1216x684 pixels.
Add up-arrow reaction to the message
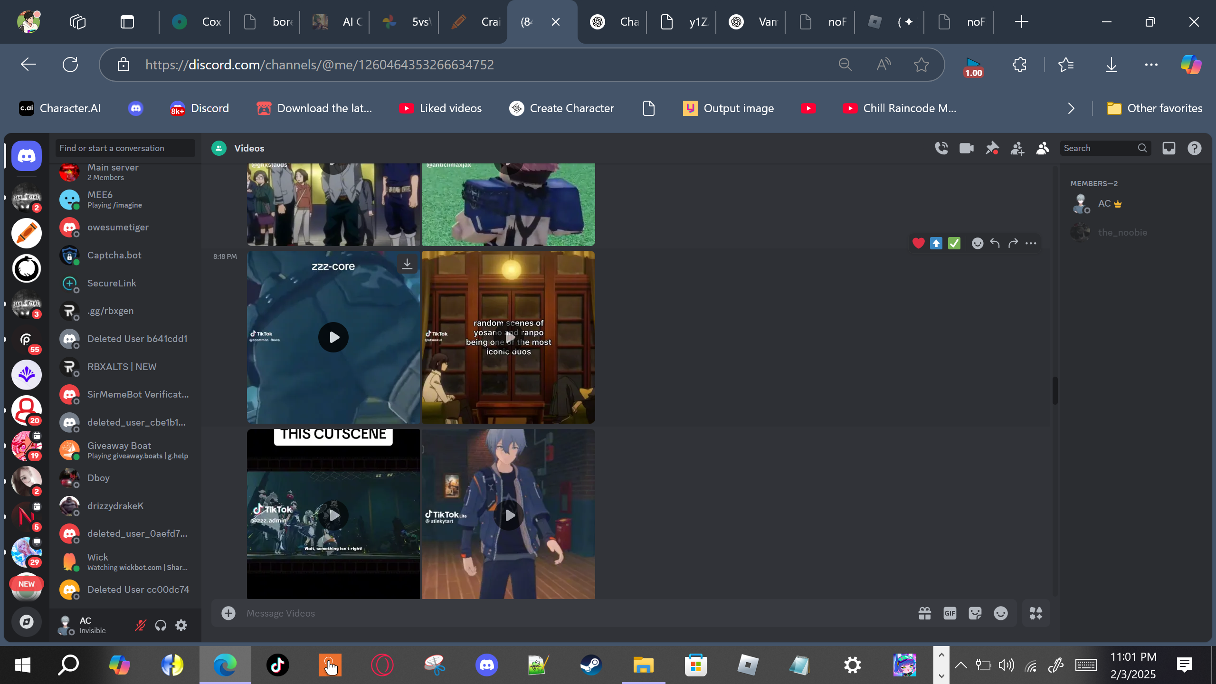coord(936,243)
